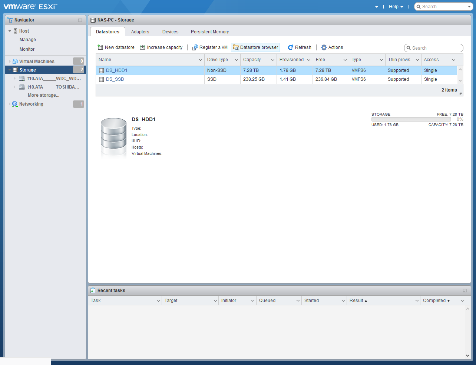Open the Access column dropdown
Image resolution: width=476 pixels, height=365 pixels.
(454, 60)
